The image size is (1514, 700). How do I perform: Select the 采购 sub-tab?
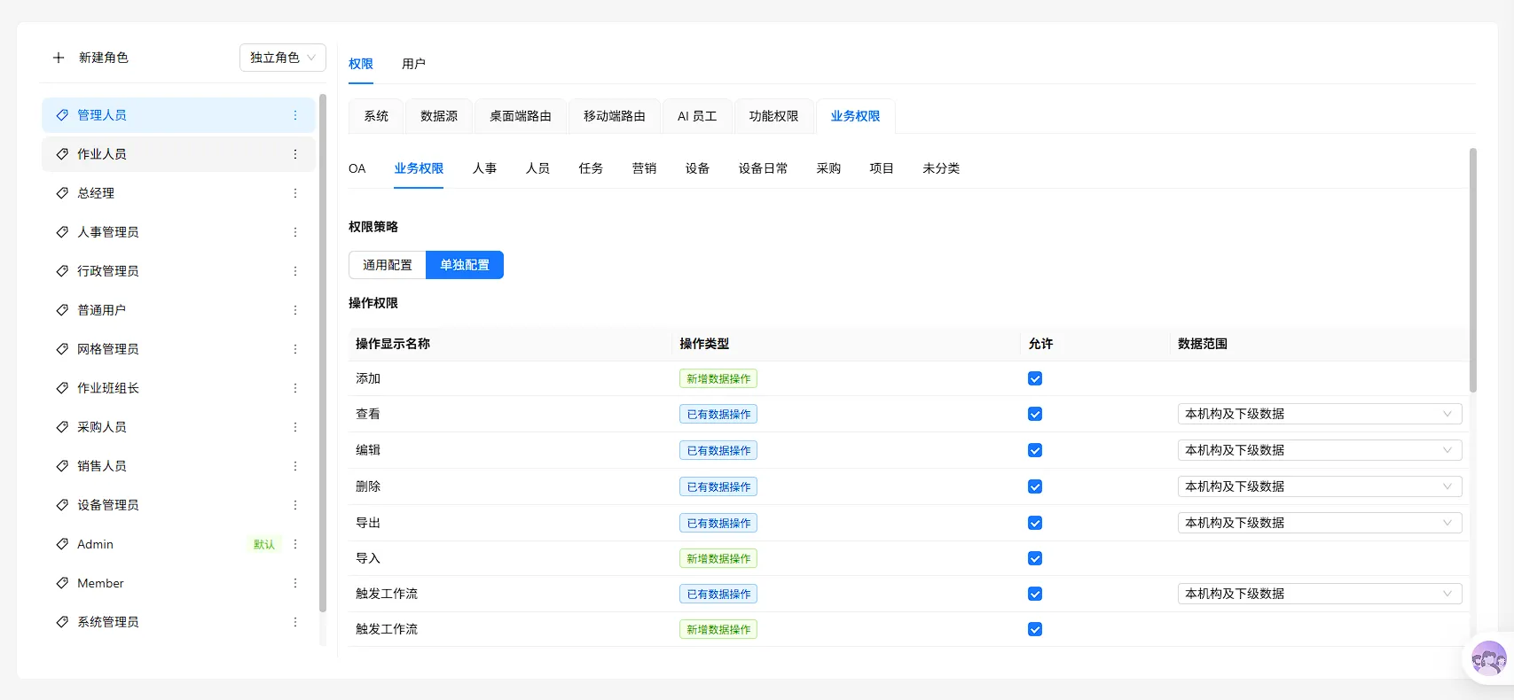(x=828, y=168)
